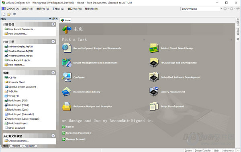
Task: Click More Recent Projects link
Action: (20, 60)
